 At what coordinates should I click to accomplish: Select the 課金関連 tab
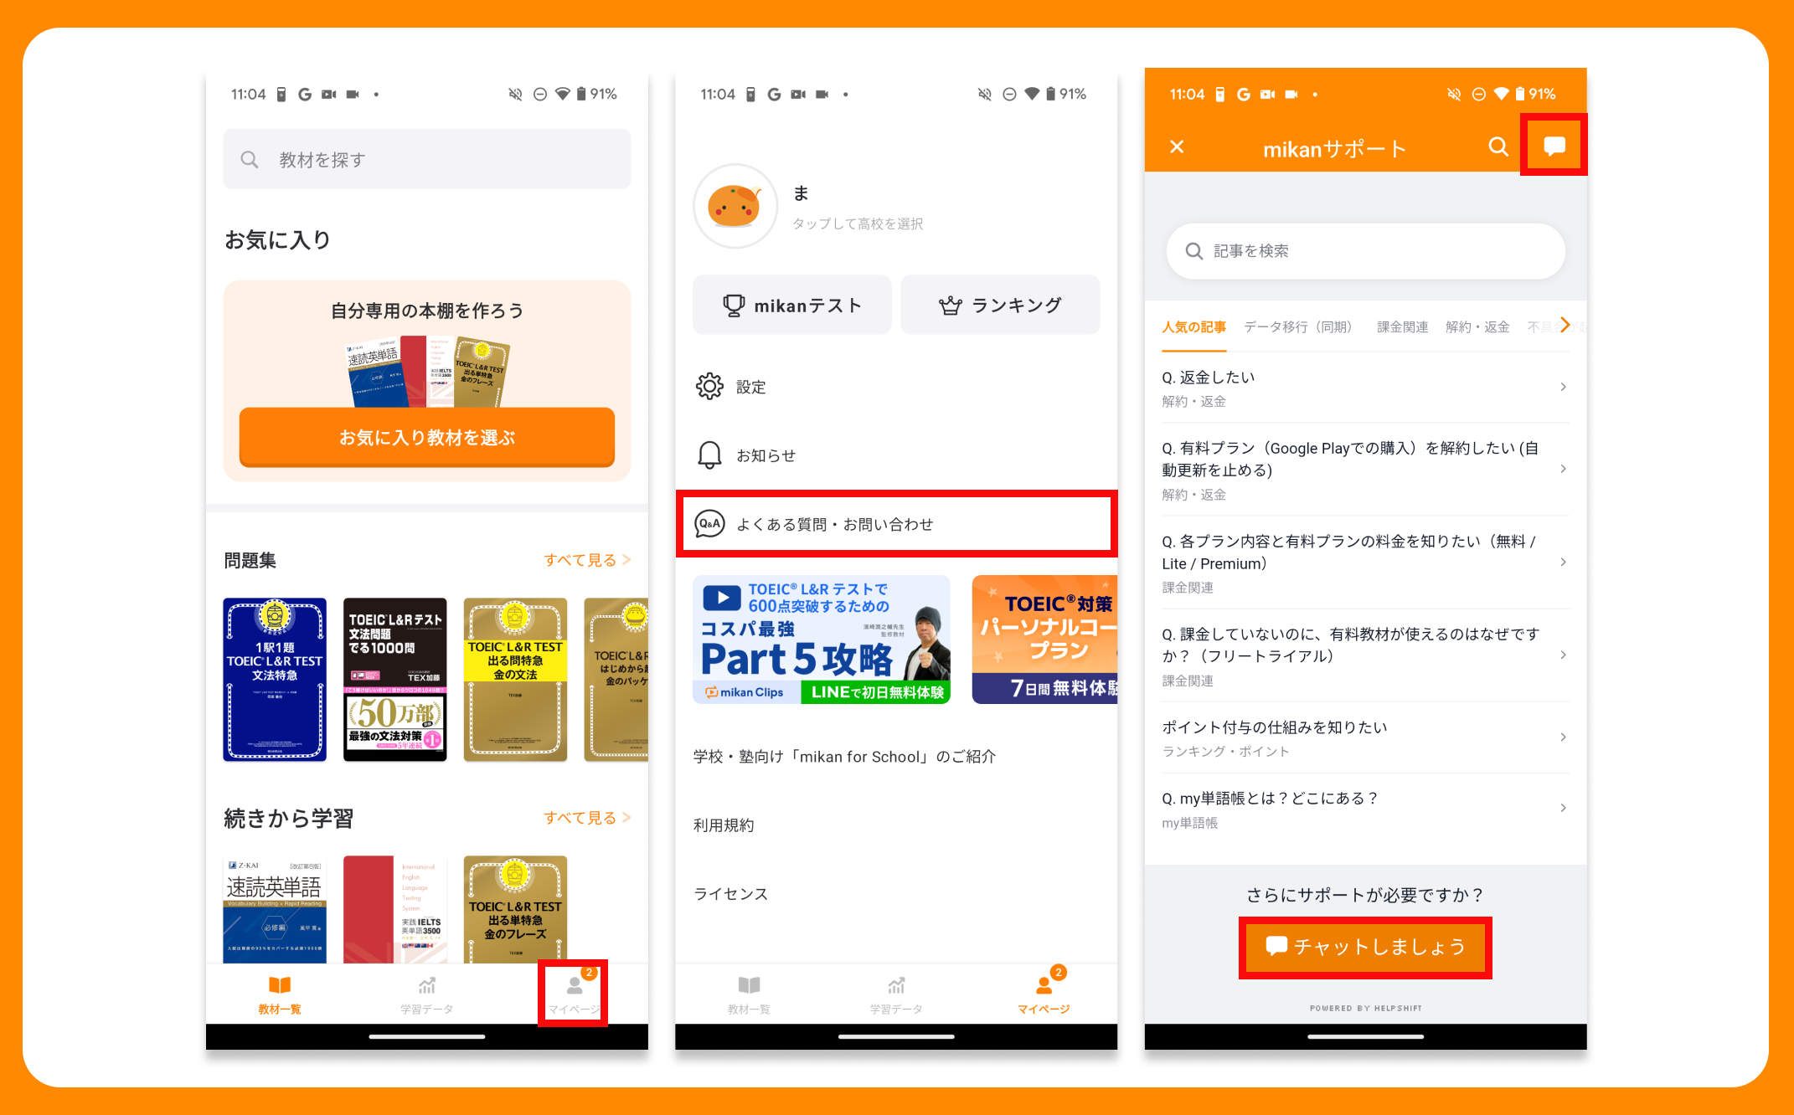1402,327
